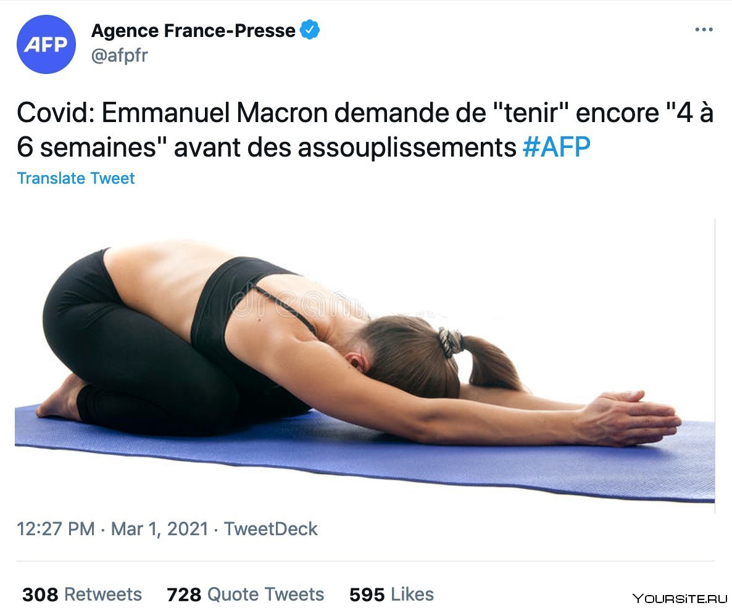Viewport: 732px width, 616px height.
Task: Click the Quote Tweets label
Action: tap(265, 594)
